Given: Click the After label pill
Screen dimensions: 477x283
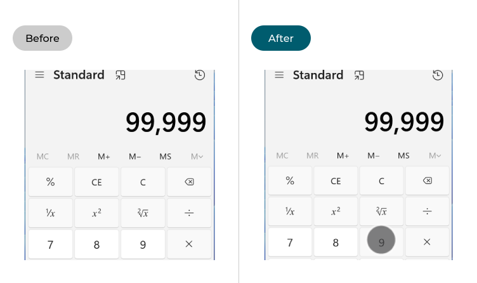Looking at the screenshot, I should tap(281, 38).
